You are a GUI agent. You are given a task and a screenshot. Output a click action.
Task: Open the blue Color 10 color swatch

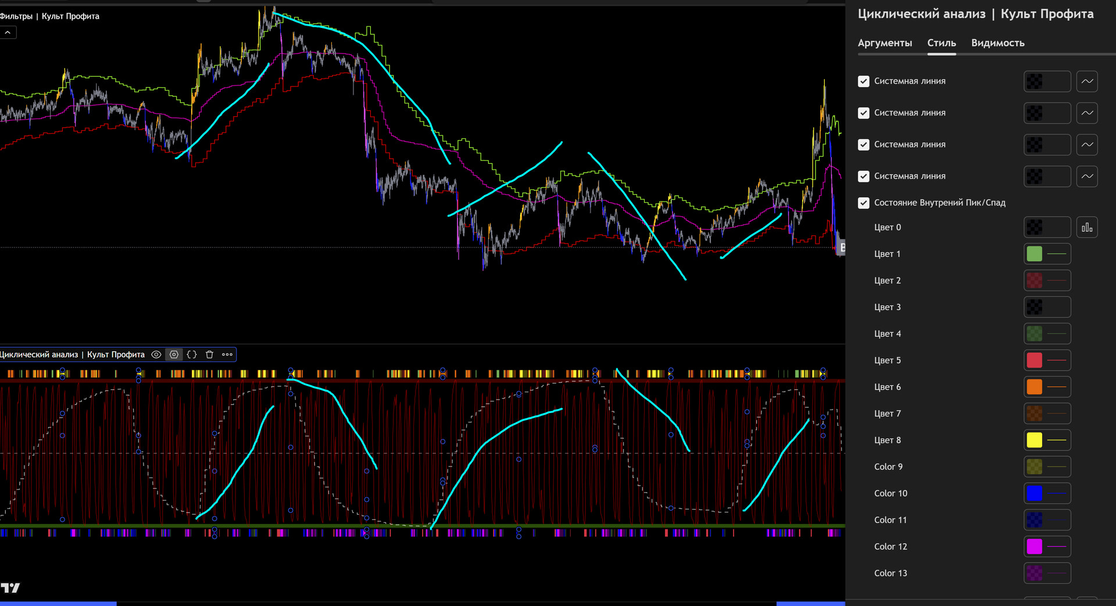(1035, 493)
